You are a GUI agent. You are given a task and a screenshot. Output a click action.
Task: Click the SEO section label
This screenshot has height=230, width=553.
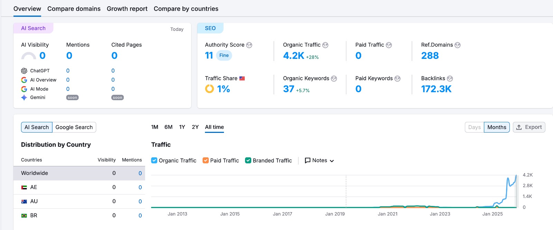point(210,28)
